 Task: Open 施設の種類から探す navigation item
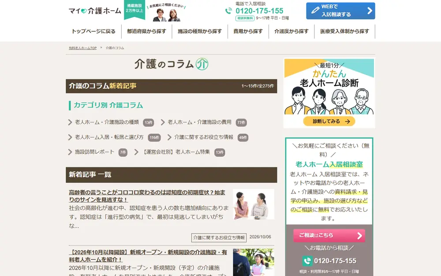click(x=200, y=31)
